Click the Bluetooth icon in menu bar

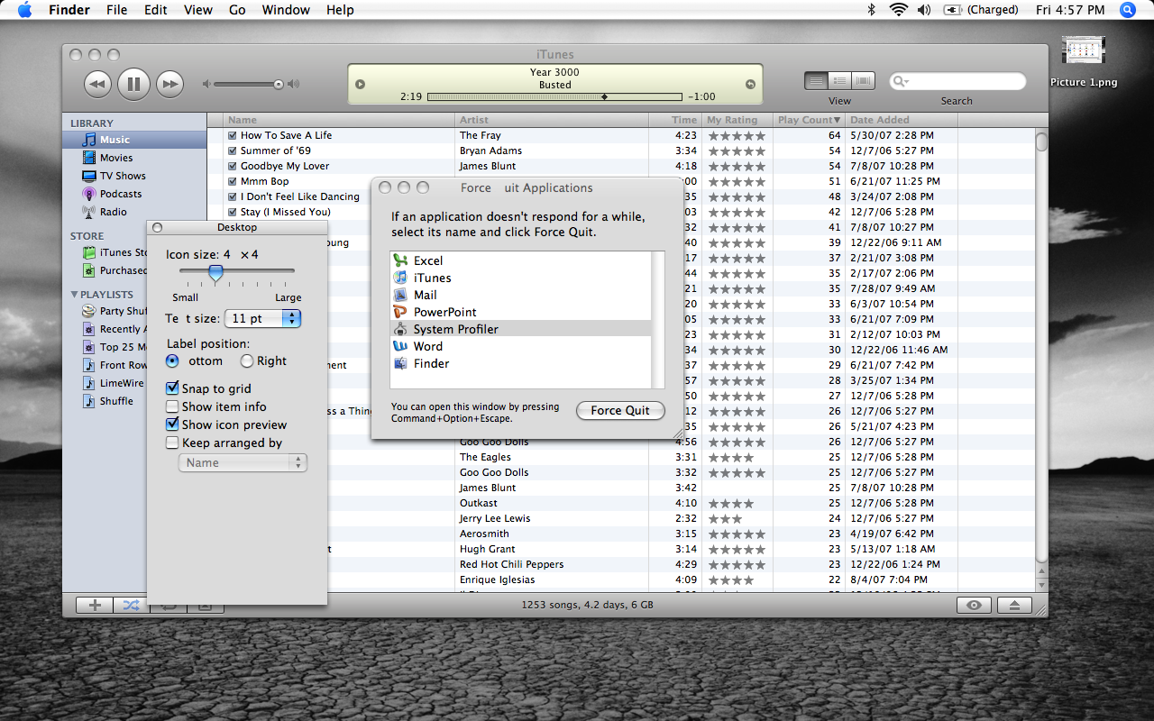tap(871, 10)
